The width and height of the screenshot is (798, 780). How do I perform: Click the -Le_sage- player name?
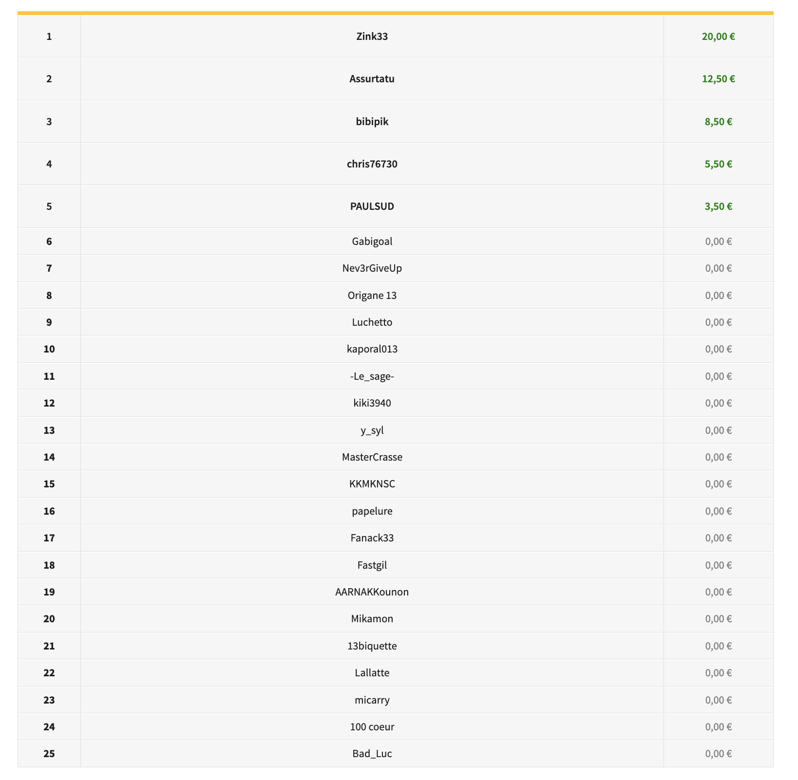[372, 376]
